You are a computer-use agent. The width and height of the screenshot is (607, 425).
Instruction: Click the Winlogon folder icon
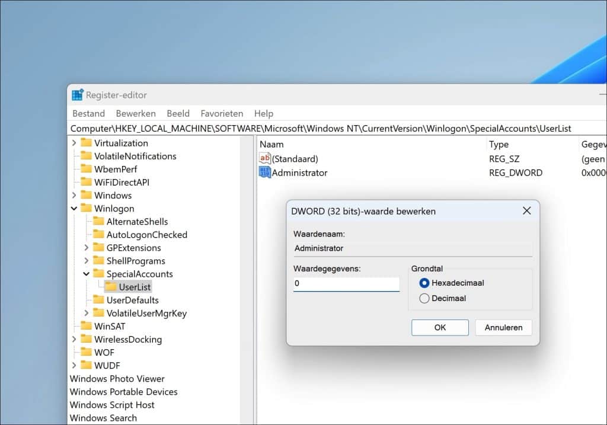click(x=86, y=208)
